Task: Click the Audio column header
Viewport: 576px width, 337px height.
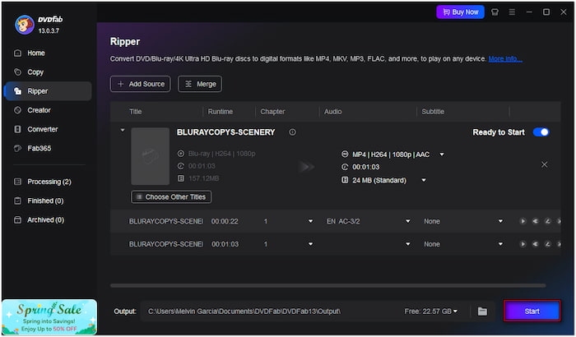Action: 332,112
